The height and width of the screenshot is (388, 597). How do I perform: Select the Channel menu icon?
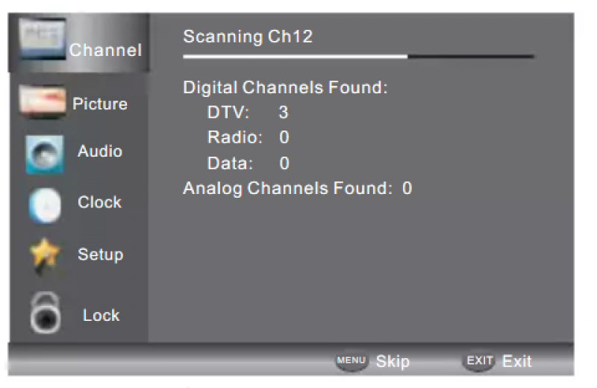pyautogui.click(x=43, y=40)
